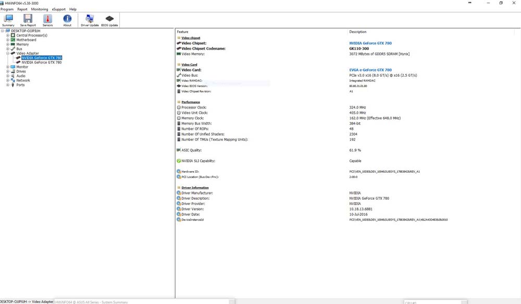
Task: Click the About info icon
Action: click(x=67, y=20)
